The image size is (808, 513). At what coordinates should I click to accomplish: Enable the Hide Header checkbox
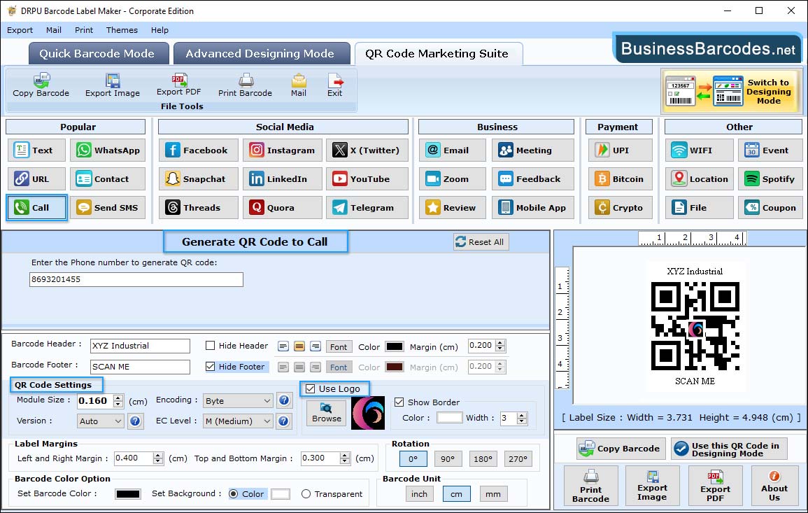(x=211, y=346)
